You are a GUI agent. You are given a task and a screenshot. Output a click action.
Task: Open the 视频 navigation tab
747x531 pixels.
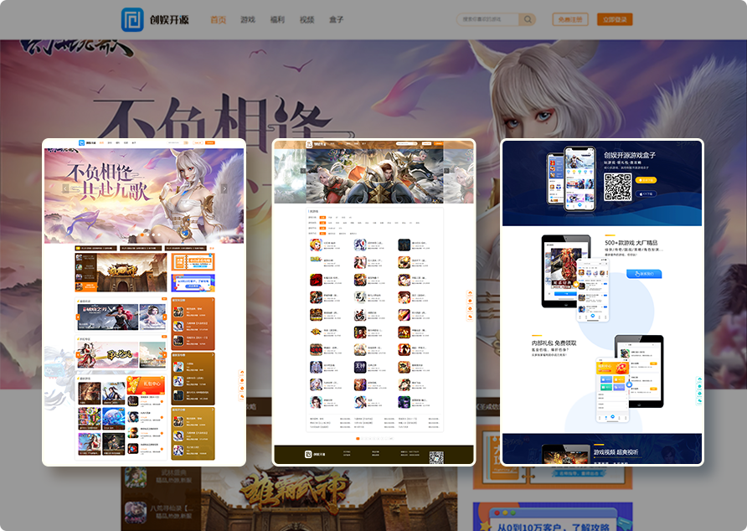coord(307,19)
